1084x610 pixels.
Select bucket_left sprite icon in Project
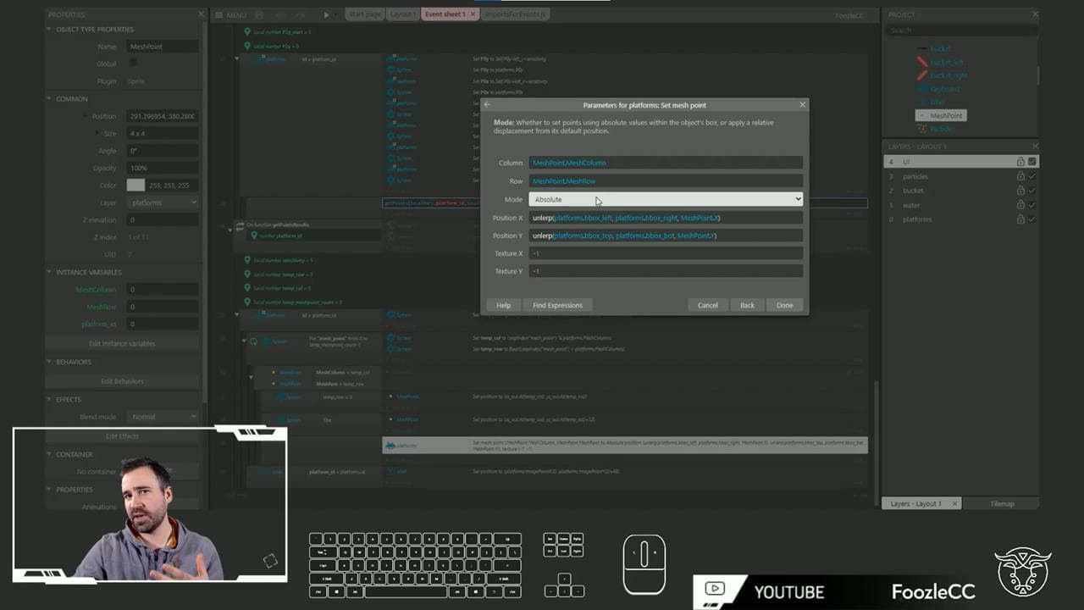pos(923,62)
